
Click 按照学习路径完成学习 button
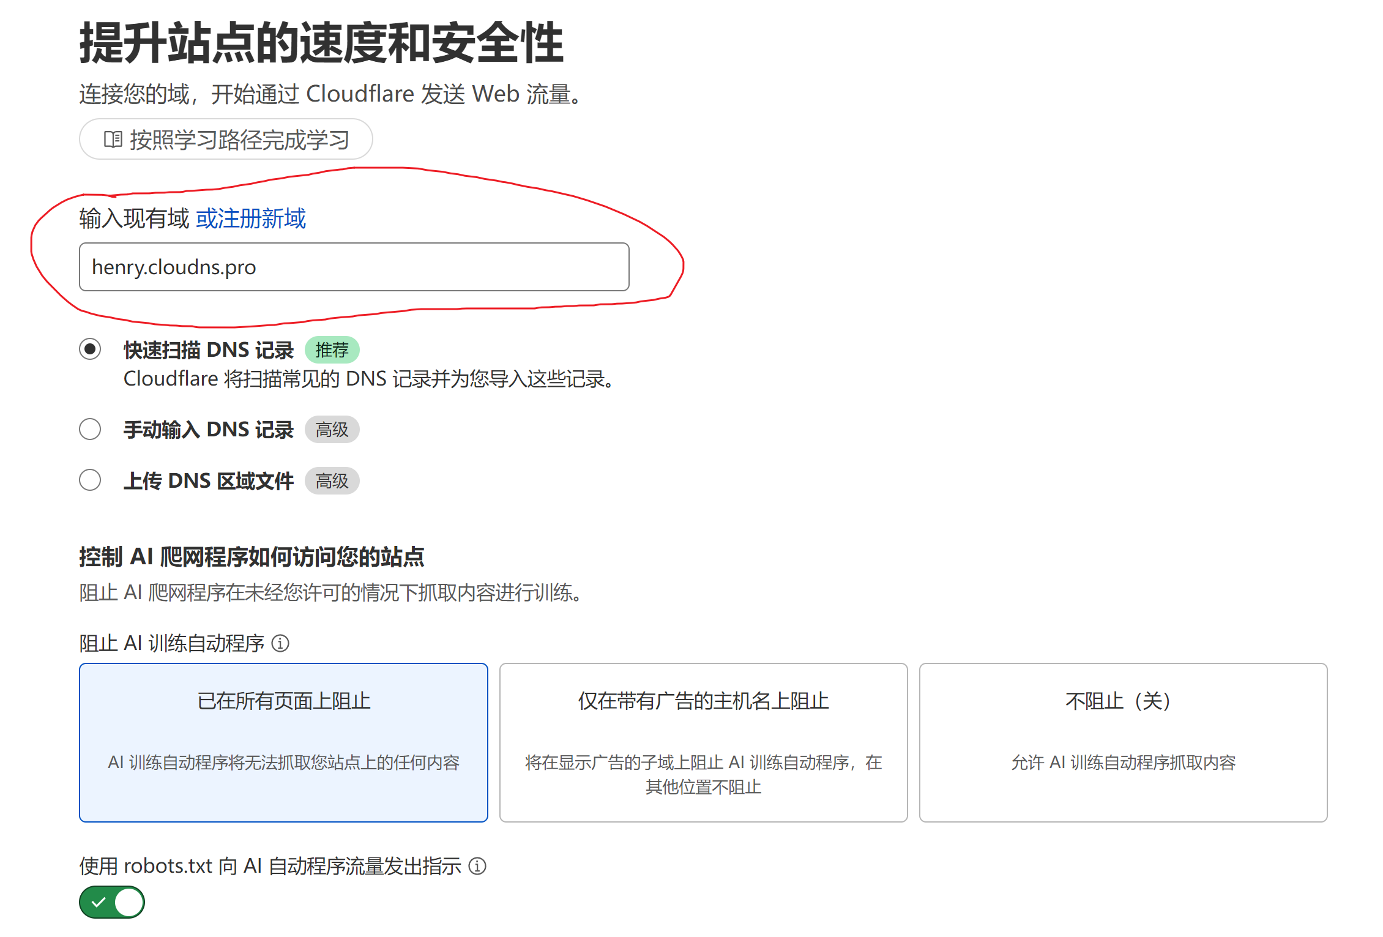[226, 140]
